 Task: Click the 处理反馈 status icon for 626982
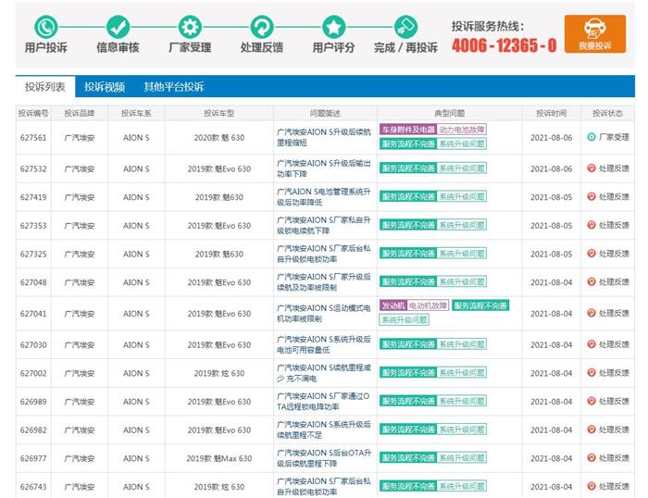[592, 430]
